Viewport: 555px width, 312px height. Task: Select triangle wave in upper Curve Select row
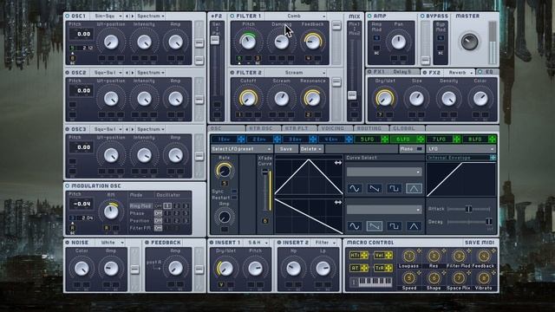point(414,189)
